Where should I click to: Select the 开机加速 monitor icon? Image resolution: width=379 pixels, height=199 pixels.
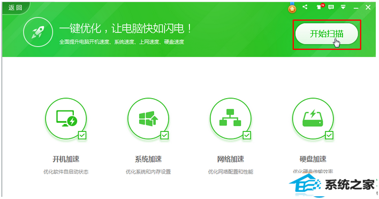click(x=66, y=119)
